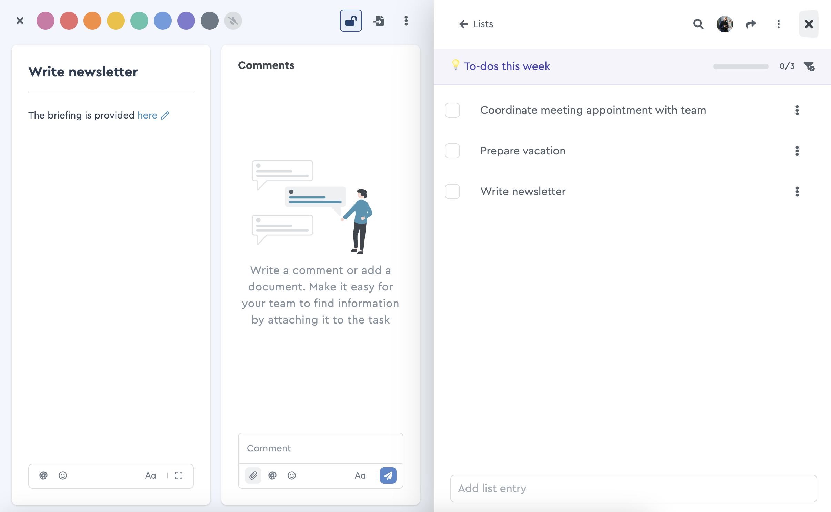The width and height of the screenshot is (831, 512).
Task: Open emoji picker in comment toolbar
Action: point(292,475)
